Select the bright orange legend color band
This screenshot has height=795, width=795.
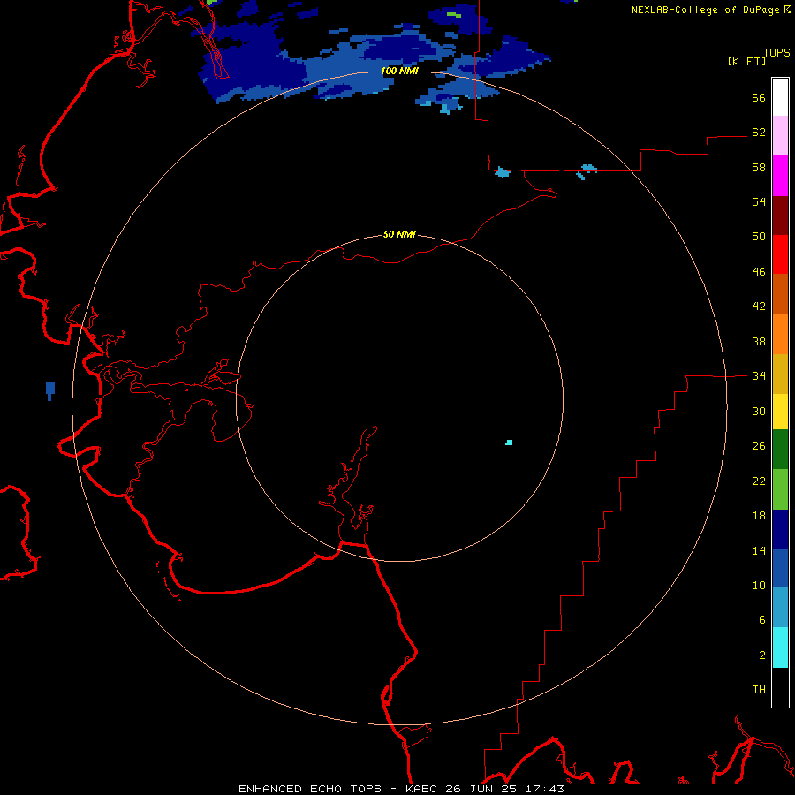[x=780, y=334]
